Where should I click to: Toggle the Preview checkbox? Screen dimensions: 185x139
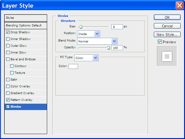pyautogui.click(x=160, y=42)
